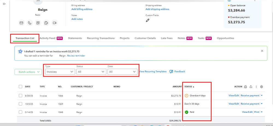273x126 pixels.
Task: Click the export icon beside the printer
Action: pos(251,87)
